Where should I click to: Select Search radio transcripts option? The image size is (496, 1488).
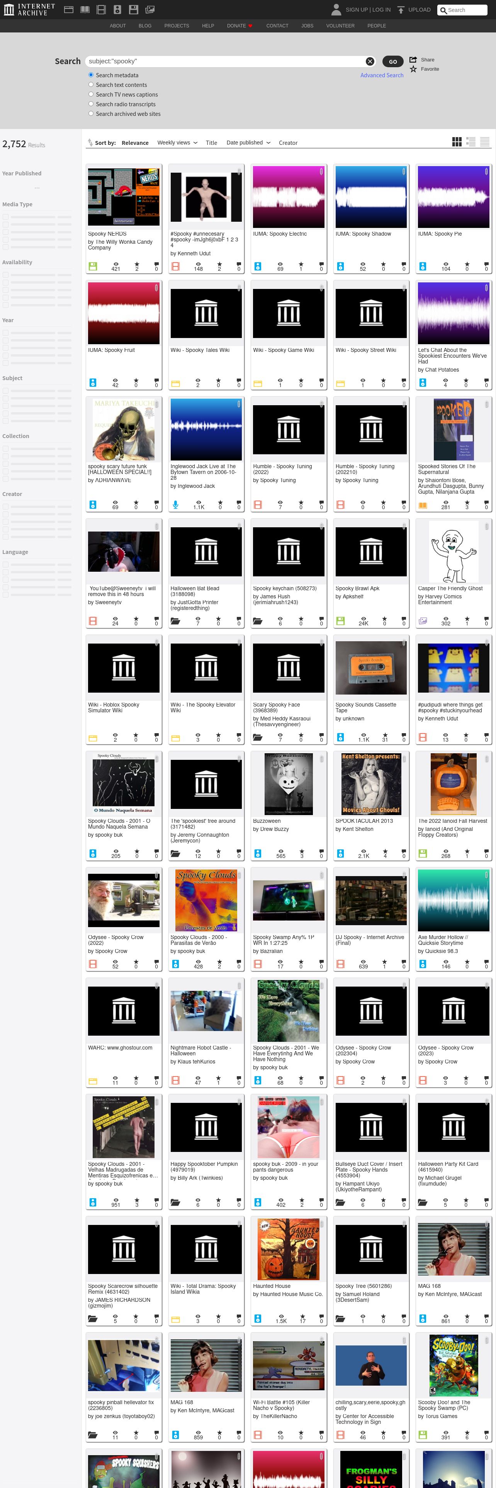click(91, 104)
